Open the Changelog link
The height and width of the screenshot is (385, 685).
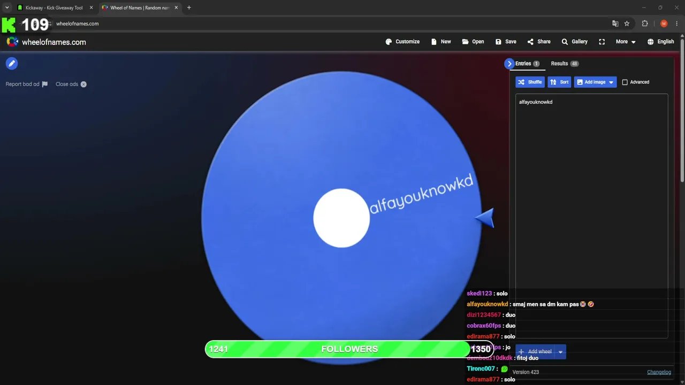(x=659, y=372)
